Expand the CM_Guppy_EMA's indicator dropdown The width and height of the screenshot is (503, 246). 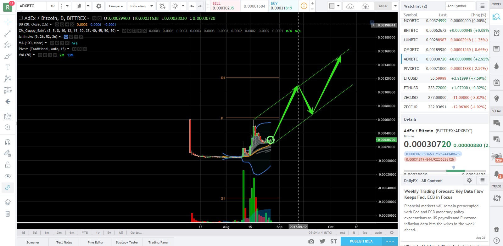tap(118, 31)
